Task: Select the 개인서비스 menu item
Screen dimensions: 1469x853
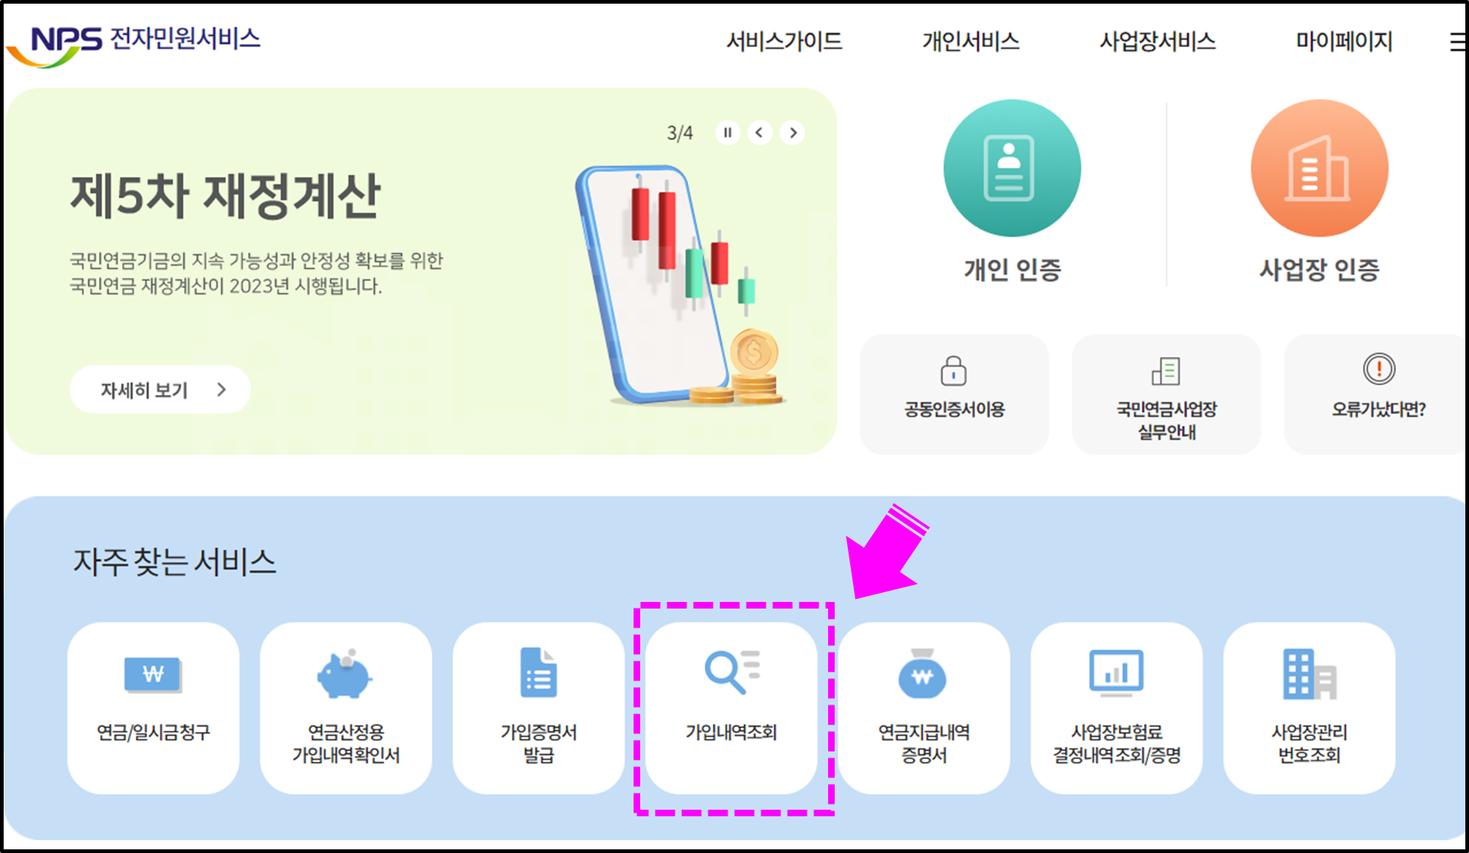Action: [x=971, y=42]
